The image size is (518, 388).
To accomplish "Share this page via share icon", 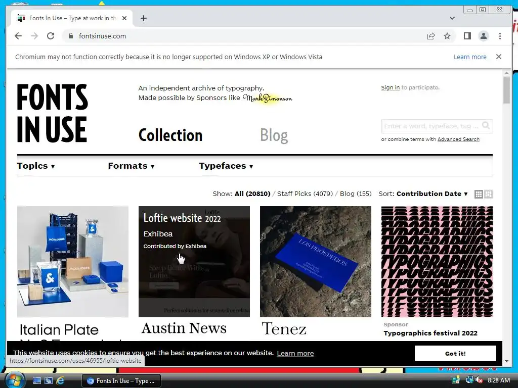I will pyautogui.click(x=431, y=36).
